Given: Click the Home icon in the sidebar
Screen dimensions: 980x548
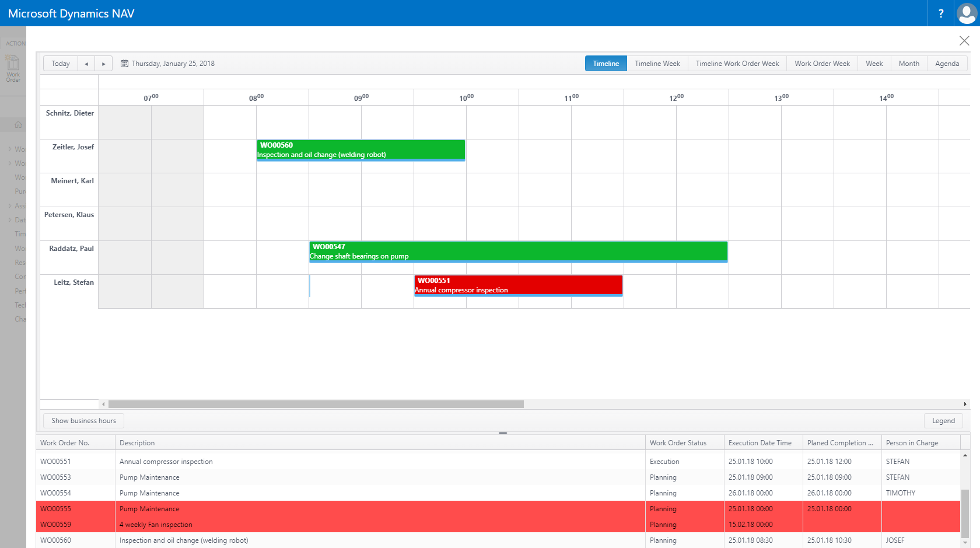Looking at the screenshot, I should coord(18,124).
